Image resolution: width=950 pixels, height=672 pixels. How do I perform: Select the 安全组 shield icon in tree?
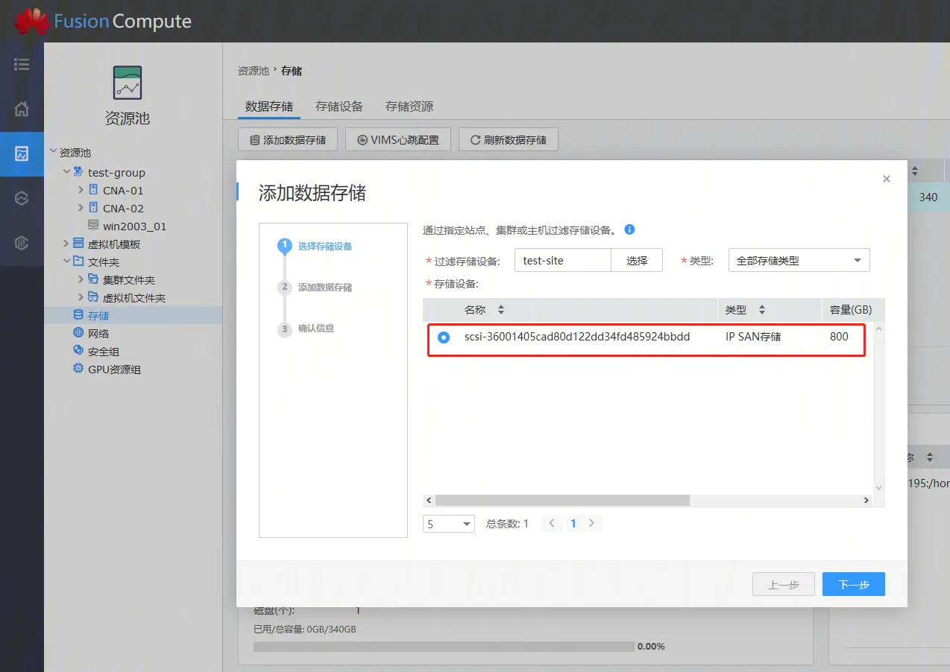(x=78, y=351)
